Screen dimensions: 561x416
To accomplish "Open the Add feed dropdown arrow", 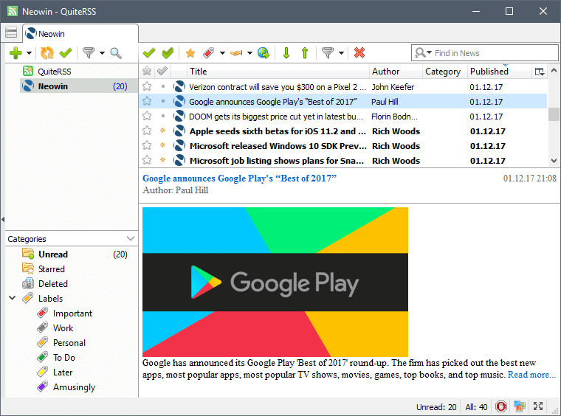I will (x=29, y=53).
